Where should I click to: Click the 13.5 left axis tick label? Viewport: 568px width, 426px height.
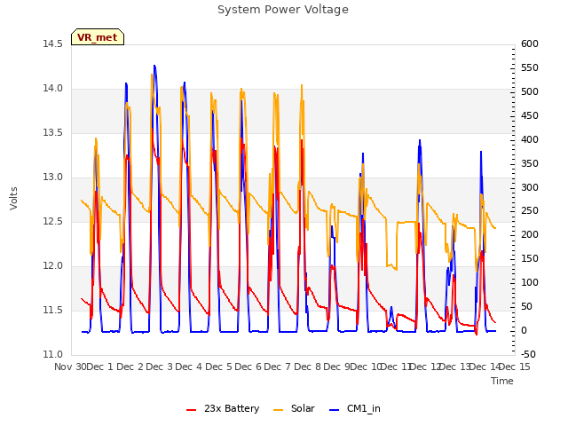(x=52, y=132)
